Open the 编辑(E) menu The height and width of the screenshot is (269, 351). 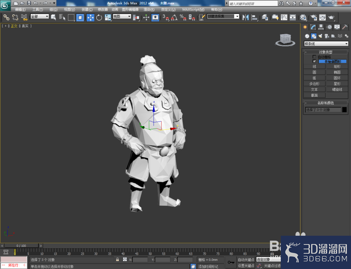[x=20, y=9]
